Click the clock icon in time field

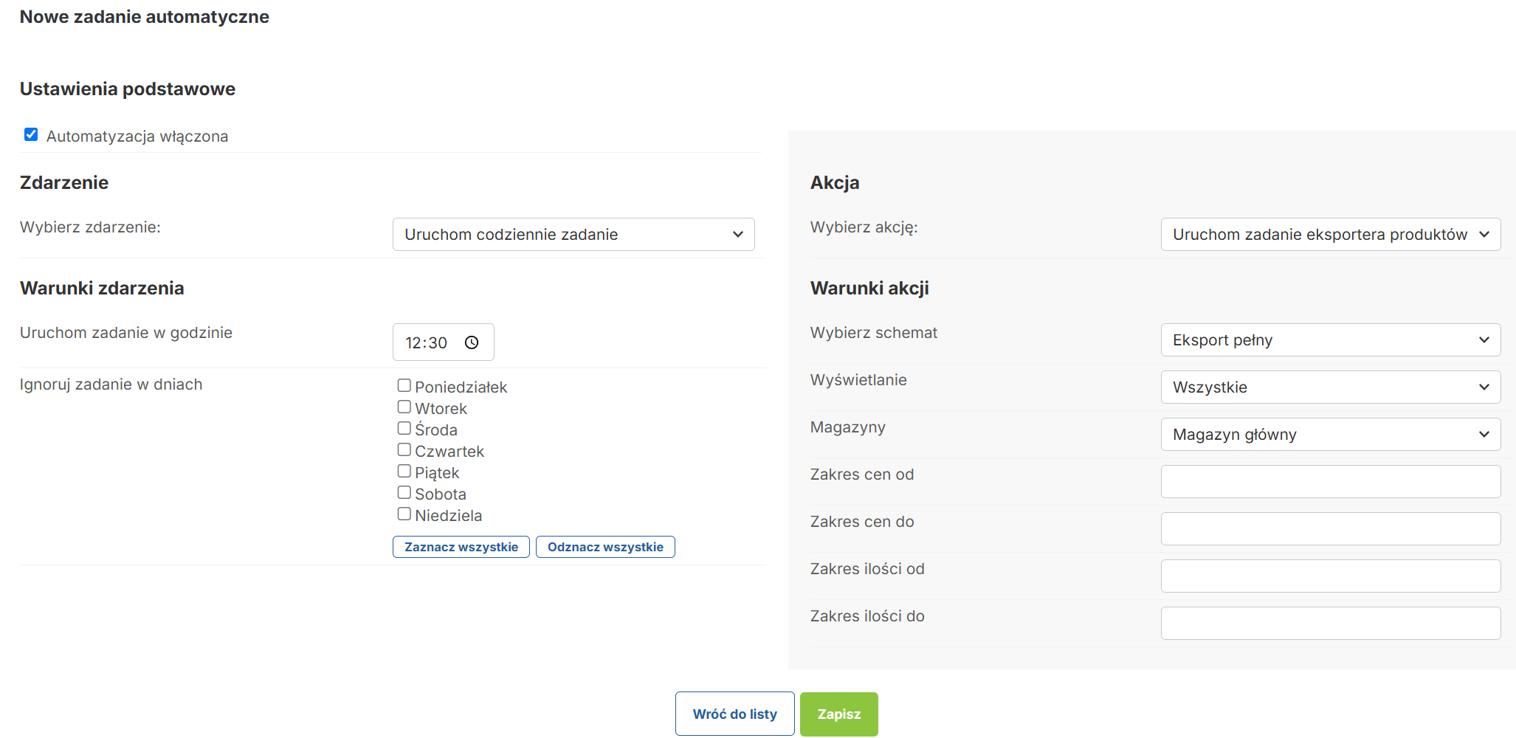(x=472, y=342)
